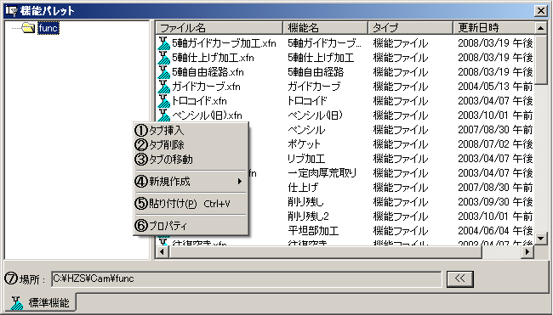Sort by the ファイル名 column header
553x315 pixels.
pos(219,27)
